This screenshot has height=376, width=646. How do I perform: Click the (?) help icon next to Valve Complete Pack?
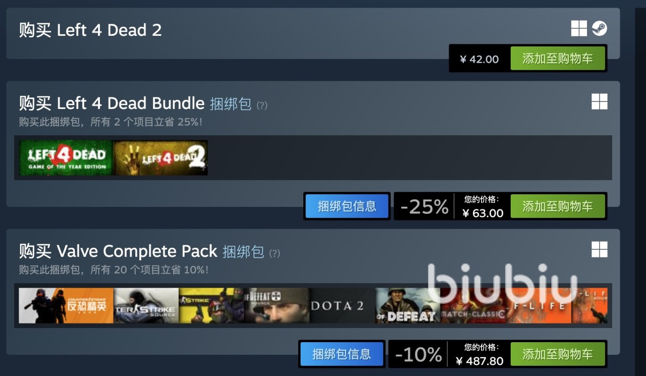(x=275, y=253)
